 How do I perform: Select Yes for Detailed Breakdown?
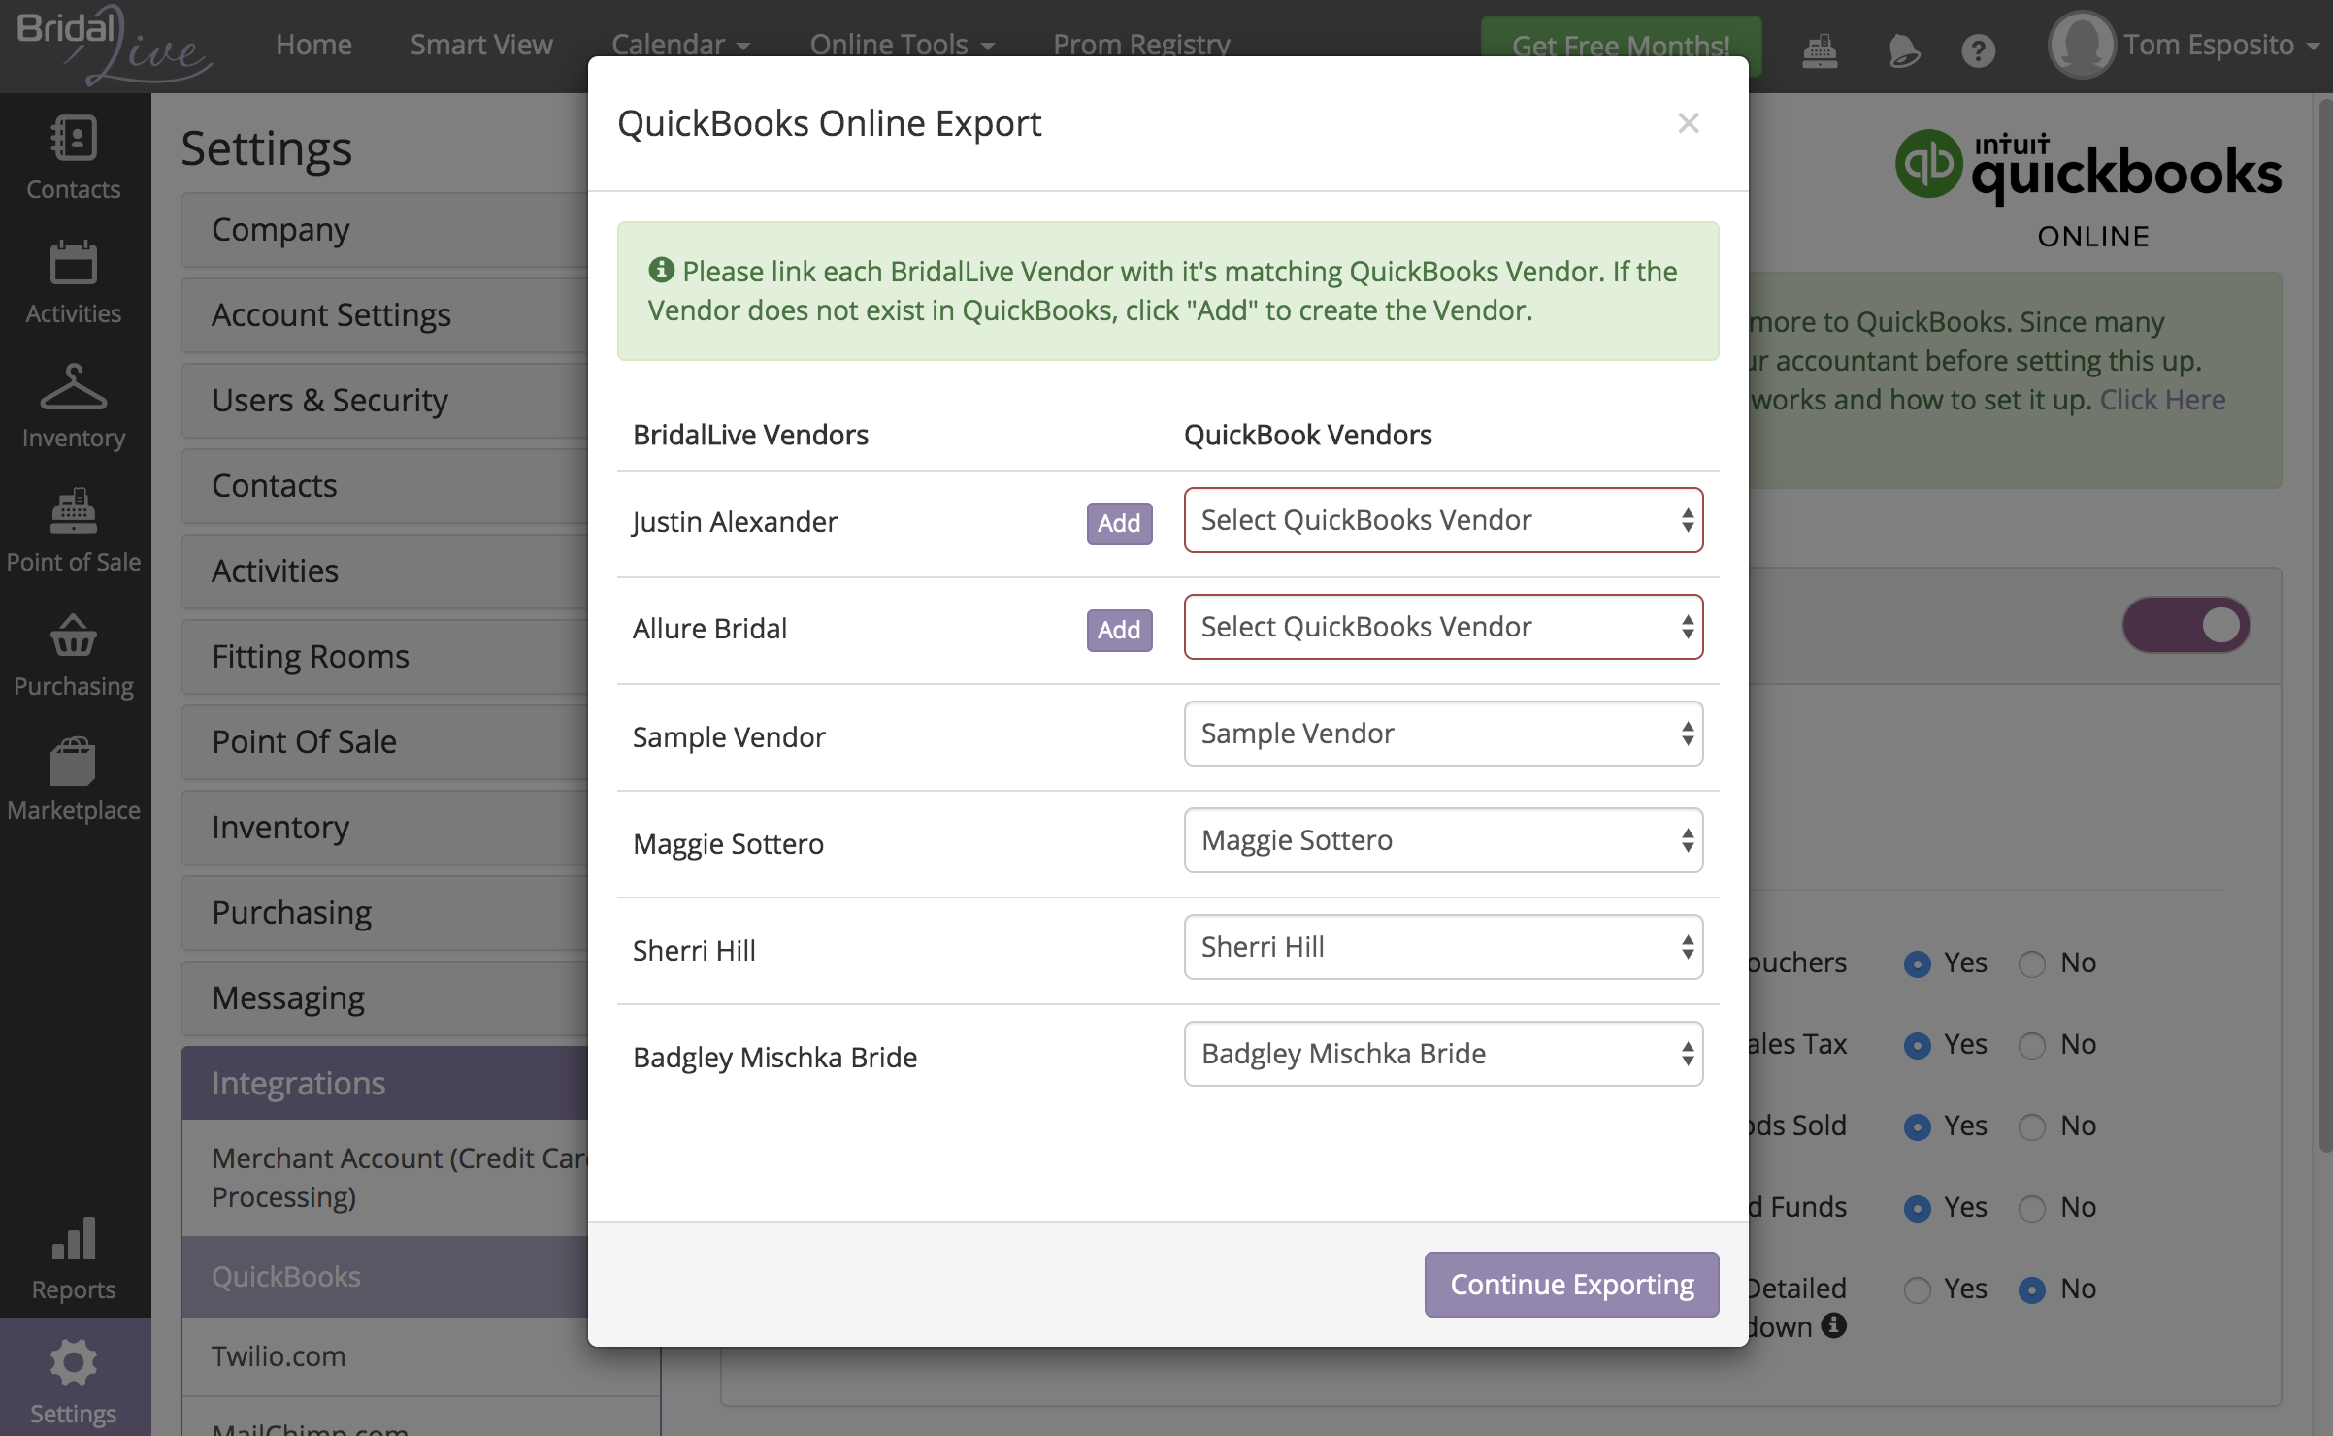tap(1917, 1289)
